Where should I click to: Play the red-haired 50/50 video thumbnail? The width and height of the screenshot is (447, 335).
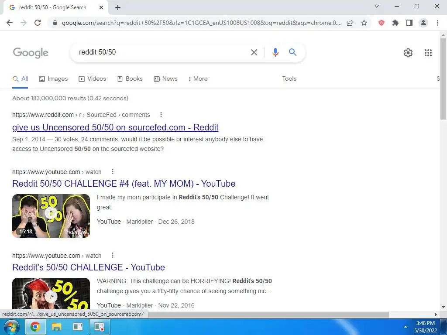[51, 294]
